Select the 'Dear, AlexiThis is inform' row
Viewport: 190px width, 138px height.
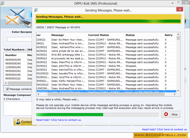pyautogui.click(x=106, y=62)
